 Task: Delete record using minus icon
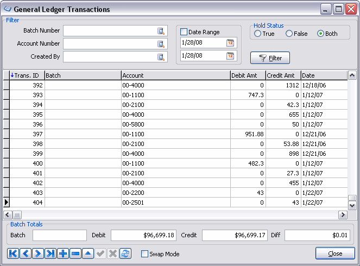(x=75, y=254)
